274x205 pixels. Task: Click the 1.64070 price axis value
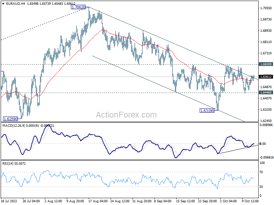coord(266,98)
